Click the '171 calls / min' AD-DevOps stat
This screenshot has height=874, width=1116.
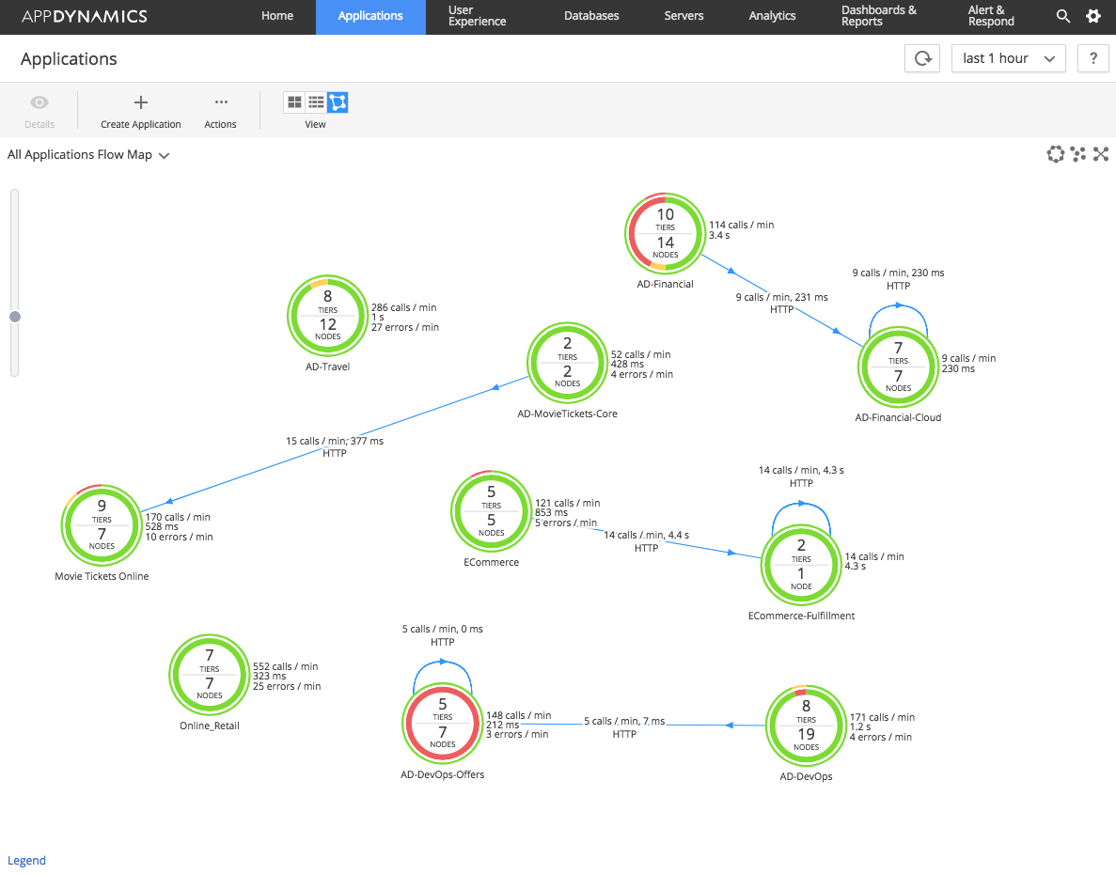pyautogui.click(x=882, y=718)
